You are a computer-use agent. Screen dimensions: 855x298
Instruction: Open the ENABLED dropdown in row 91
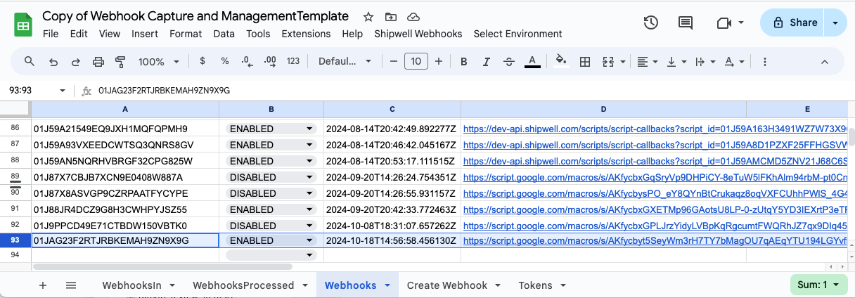(309, 209)
